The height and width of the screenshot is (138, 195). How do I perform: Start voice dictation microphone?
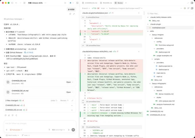[69, 130]
